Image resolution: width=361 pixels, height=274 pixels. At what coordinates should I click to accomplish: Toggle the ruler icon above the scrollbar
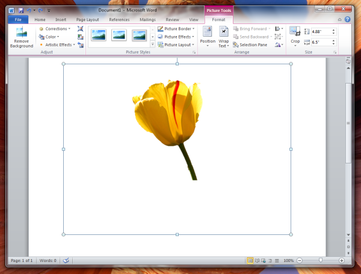tap(348, 61)
